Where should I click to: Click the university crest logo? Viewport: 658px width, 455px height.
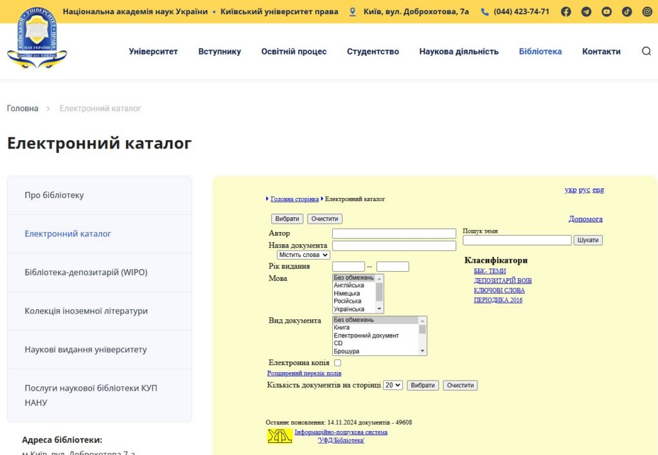(37, 39)
